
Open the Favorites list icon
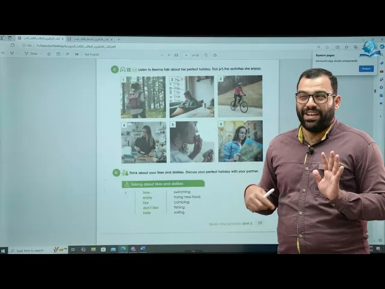click(x=346, y=47)
